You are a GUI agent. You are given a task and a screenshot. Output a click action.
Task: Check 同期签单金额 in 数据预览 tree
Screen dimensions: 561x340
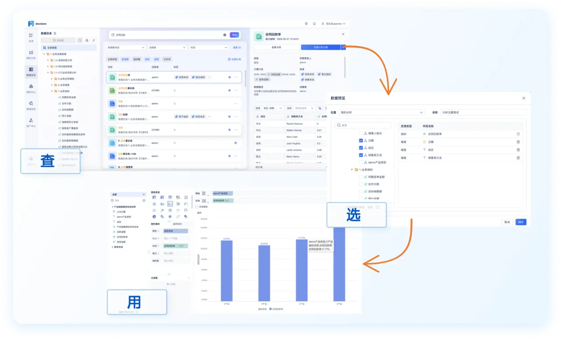click(x=361, y=177)
